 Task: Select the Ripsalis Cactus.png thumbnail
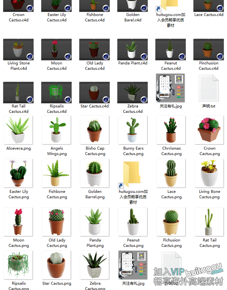coord(18,265)
